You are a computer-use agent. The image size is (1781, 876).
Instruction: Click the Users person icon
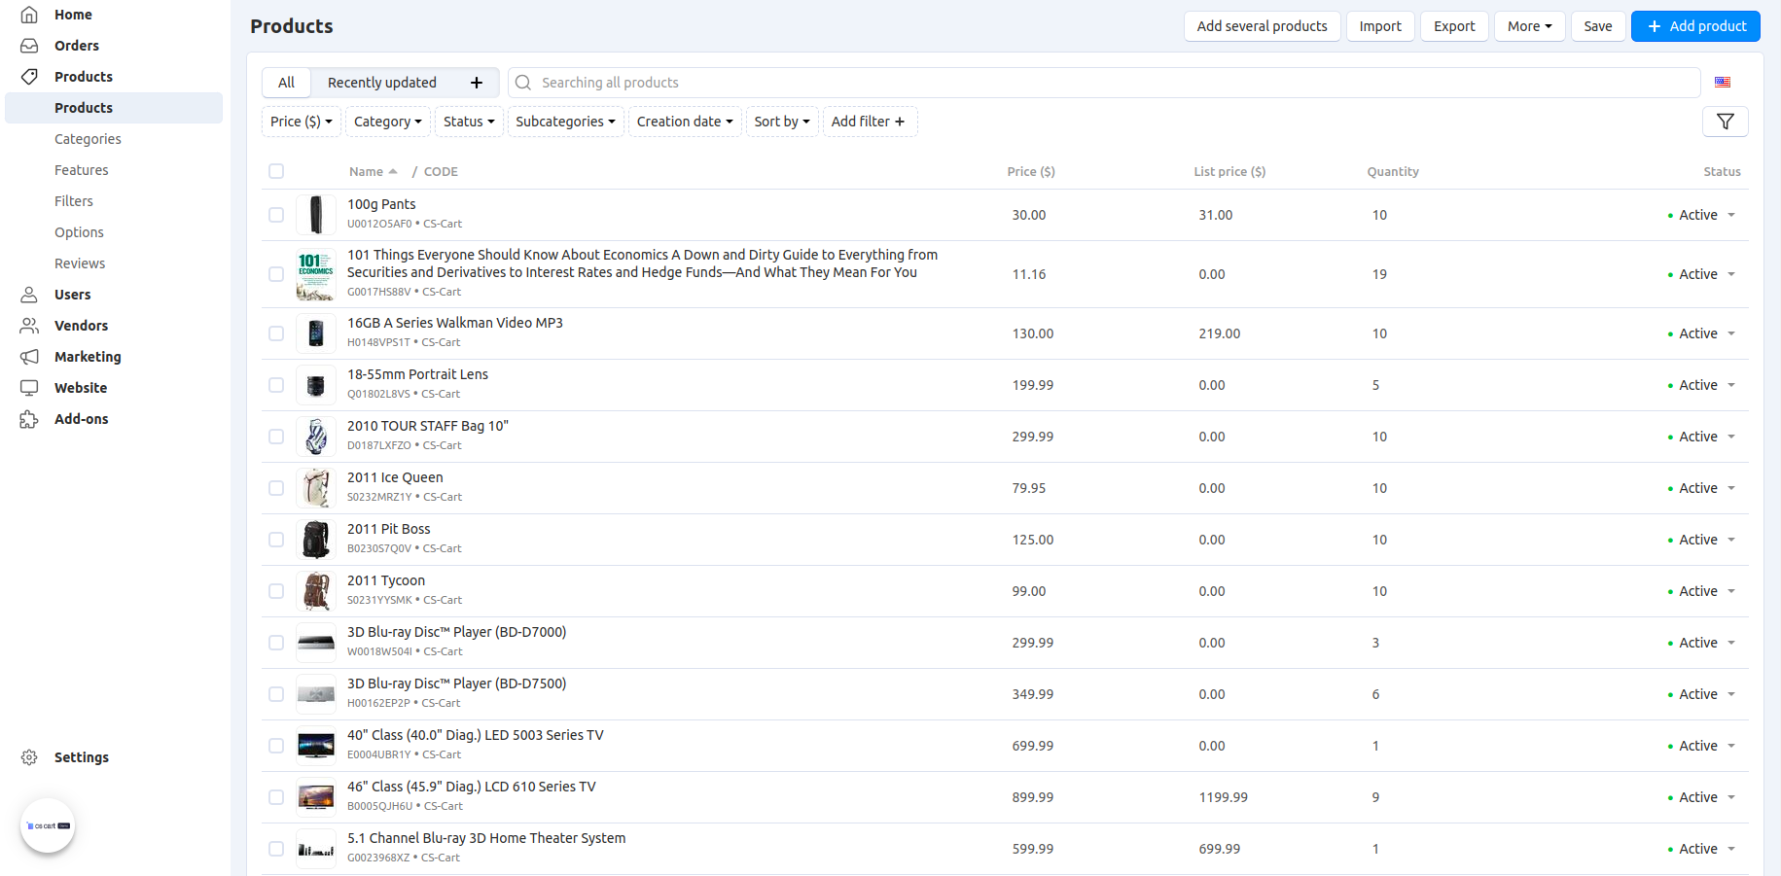tap(29, 295)
